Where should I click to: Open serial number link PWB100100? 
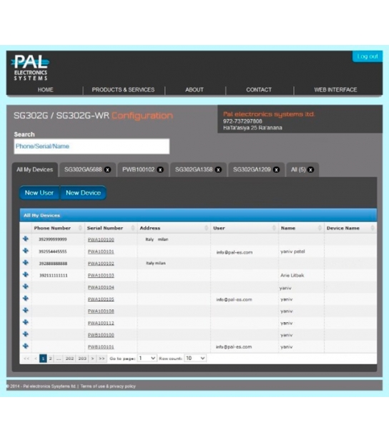[101, 335]
